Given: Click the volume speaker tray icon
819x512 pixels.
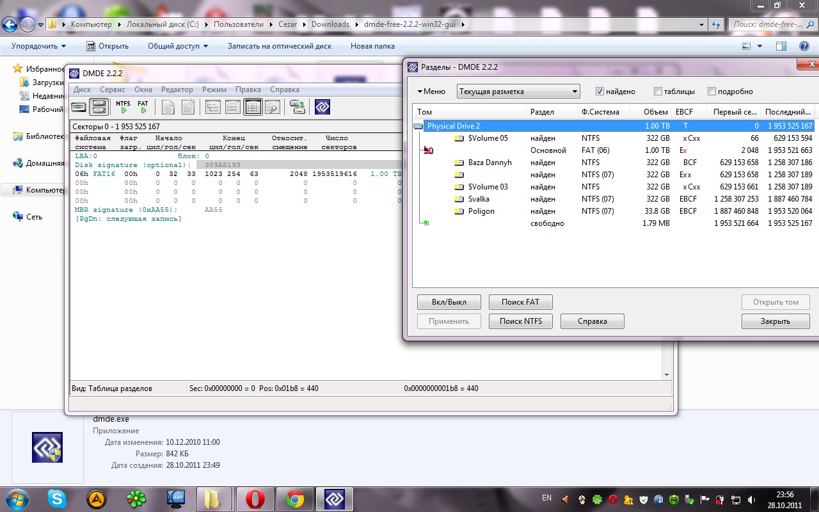Looking at the screenshot, I should point(750,499).
